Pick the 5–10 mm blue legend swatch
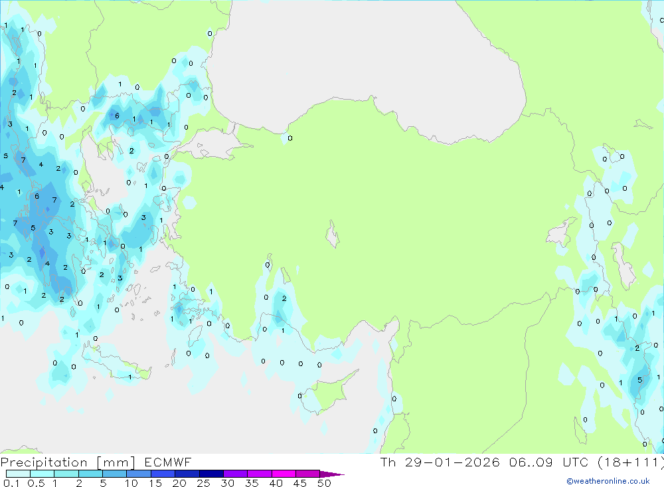This screenshot has width=664, height=487. tap(115, 474)
